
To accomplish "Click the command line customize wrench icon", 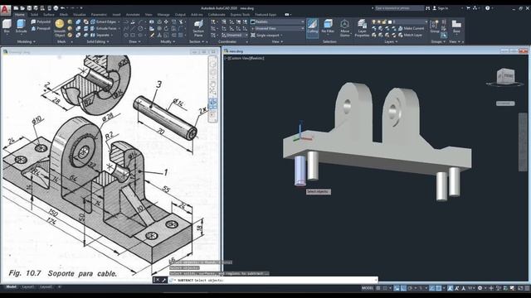I will (163, 280).
